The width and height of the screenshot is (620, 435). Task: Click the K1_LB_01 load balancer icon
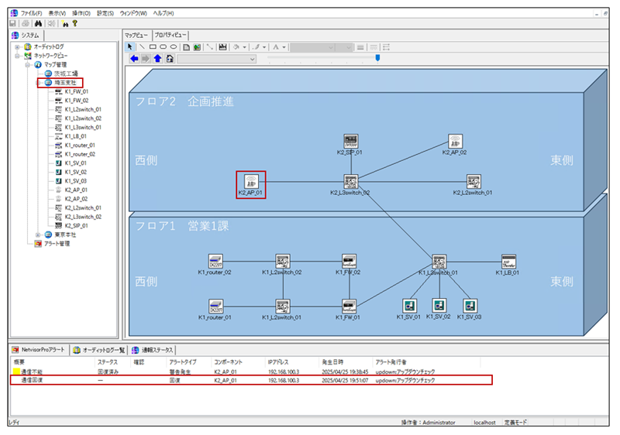point(508,262)
